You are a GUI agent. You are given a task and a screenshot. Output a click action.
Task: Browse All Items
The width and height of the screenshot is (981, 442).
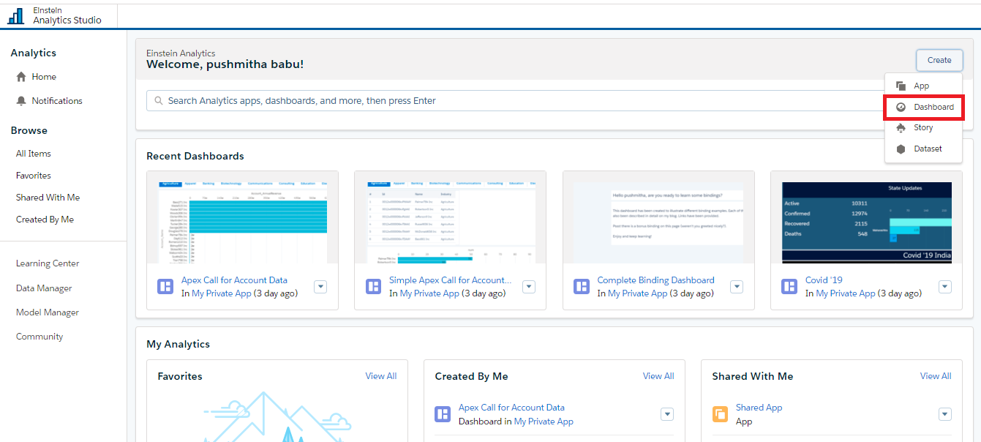tap(34, 154)
